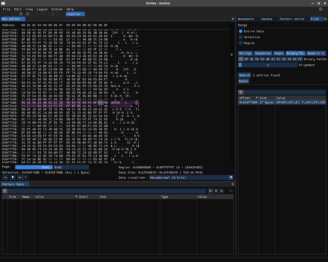The width and height of the screenshot is (328, 262).
Task: Select the 'Region' range radio button
Action: tap(240, 43)
